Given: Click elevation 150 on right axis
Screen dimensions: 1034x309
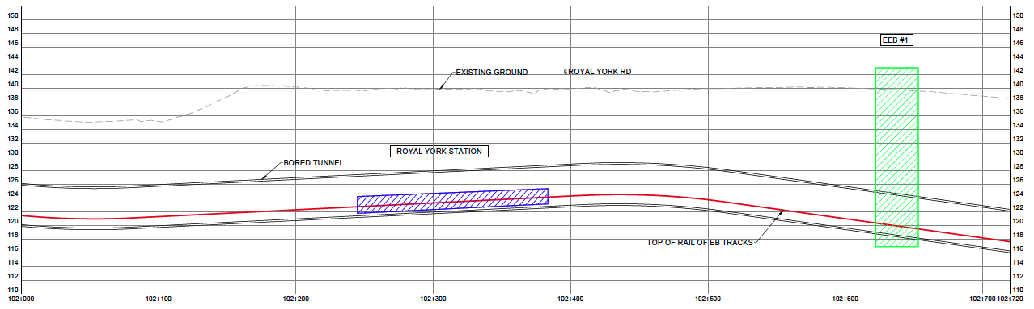Looking at the screenshot, I should pos(1018,15).
